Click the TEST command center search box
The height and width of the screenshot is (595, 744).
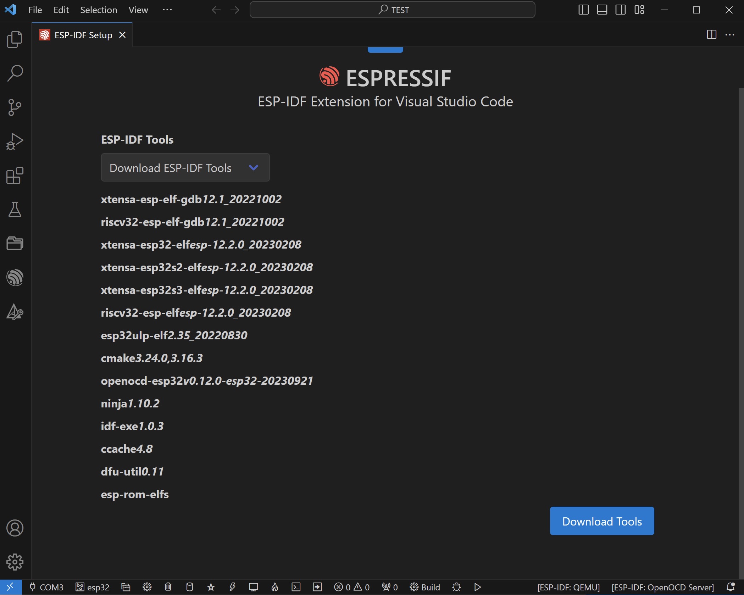click(x=392, y=10)
